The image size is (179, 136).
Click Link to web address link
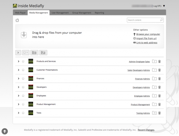coord(147,43)
